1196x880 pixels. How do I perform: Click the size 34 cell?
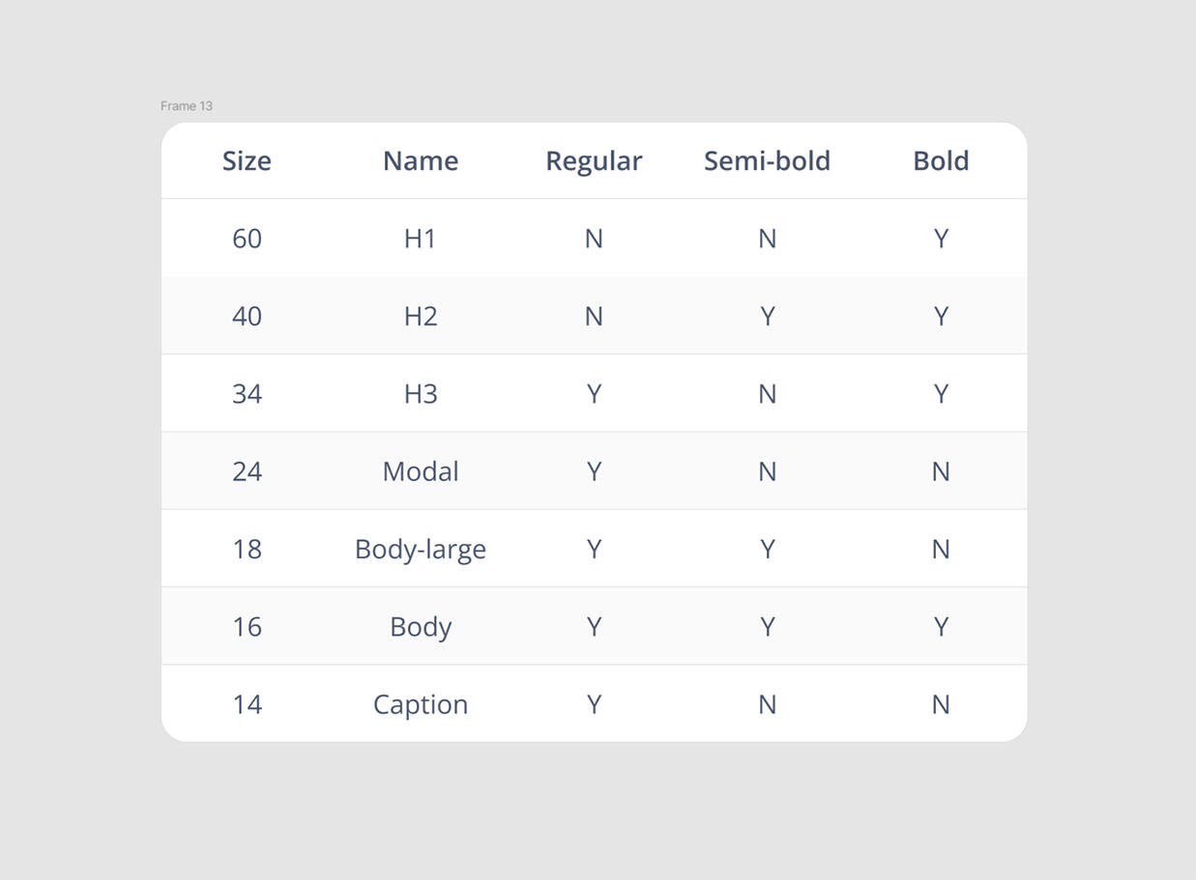[247, 394]
